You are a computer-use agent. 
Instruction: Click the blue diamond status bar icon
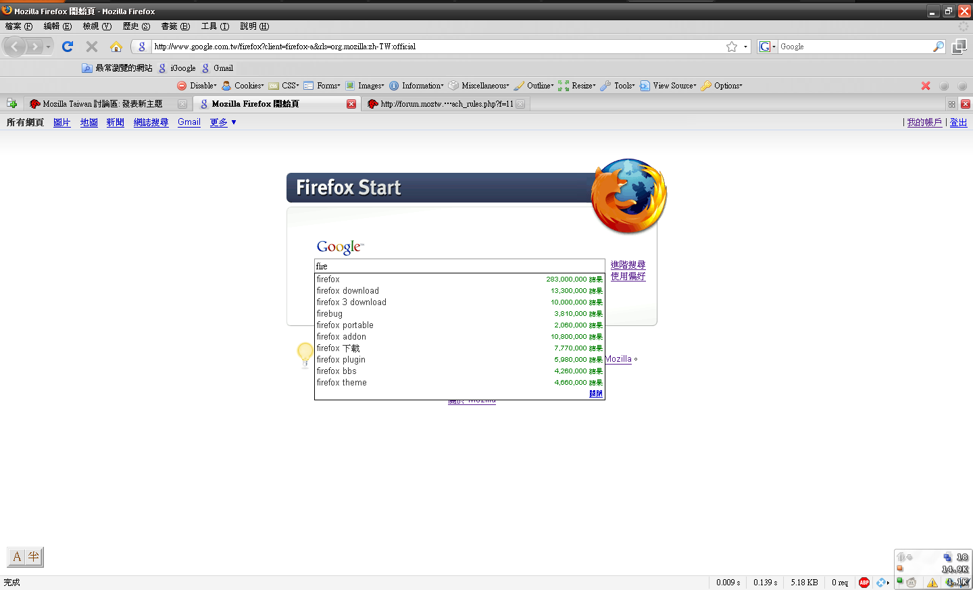(x=881, y=583)
